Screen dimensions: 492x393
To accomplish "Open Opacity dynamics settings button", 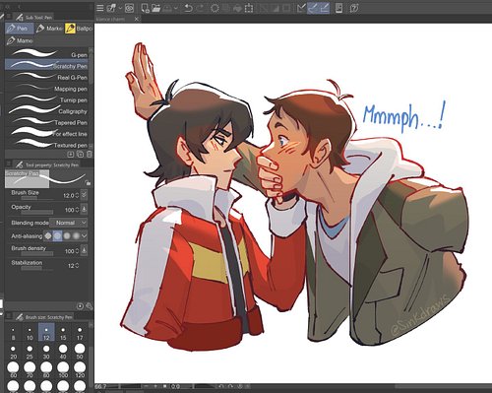I will click(84, 209).
